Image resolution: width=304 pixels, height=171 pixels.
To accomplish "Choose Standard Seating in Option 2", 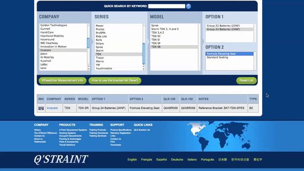I will pos(218,57).
